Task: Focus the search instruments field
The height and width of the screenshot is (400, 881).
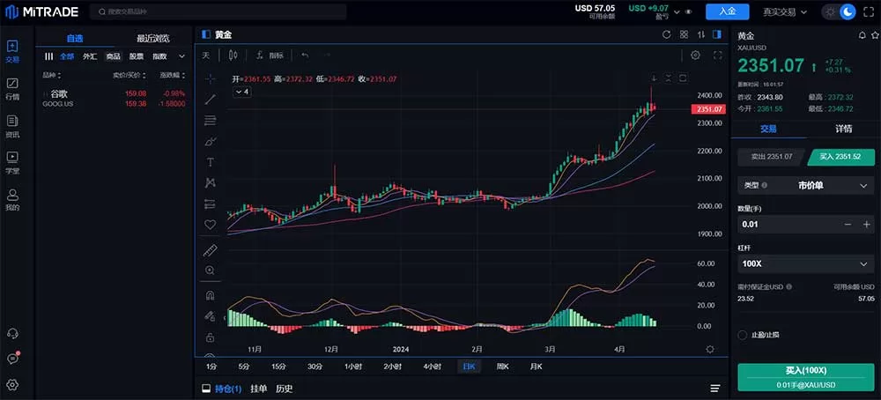Action: pyautogui.click(x=218, y=11)
